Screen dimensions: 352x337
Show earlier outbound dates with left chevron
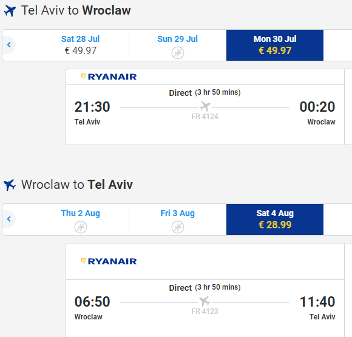pos(8,45)
